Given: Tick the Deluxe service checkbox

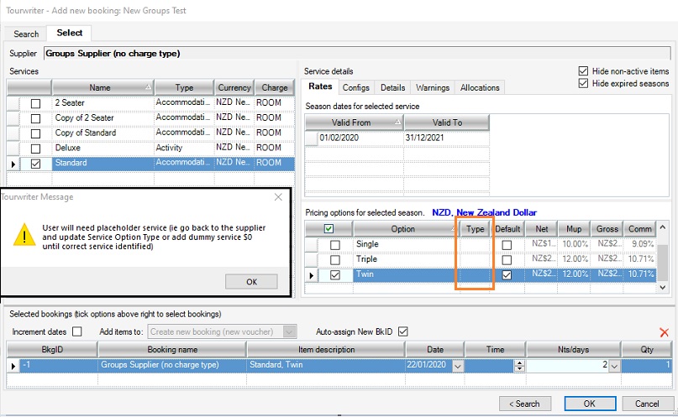Looking at the screenshot, I should point(35,149).
